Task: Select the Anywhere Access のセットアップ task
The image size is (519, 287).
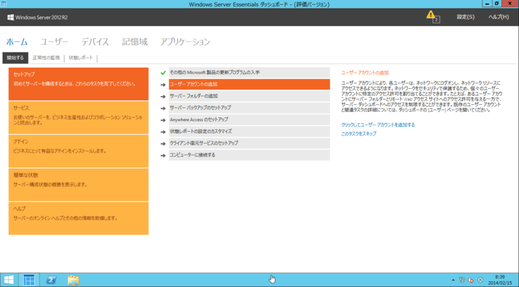Action: click(249, 120)
